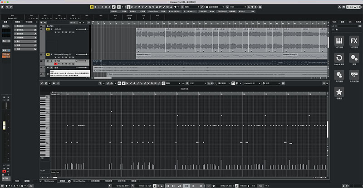The image size is (363, 188).
Task: Switch to the Drum Machine lower zone tab
Action: (79, 181)
